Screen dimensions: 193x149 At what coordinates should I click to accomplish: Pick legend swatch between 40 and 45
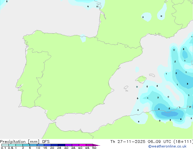point(82,145)
